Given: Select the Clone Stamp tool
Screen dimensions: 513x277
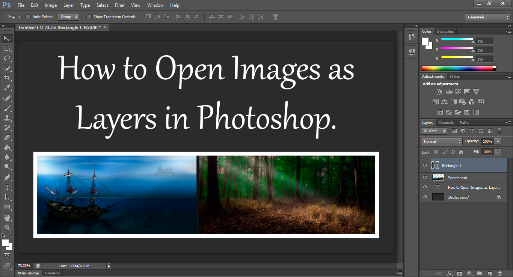Looking at the screenshot, I should 7,118.
